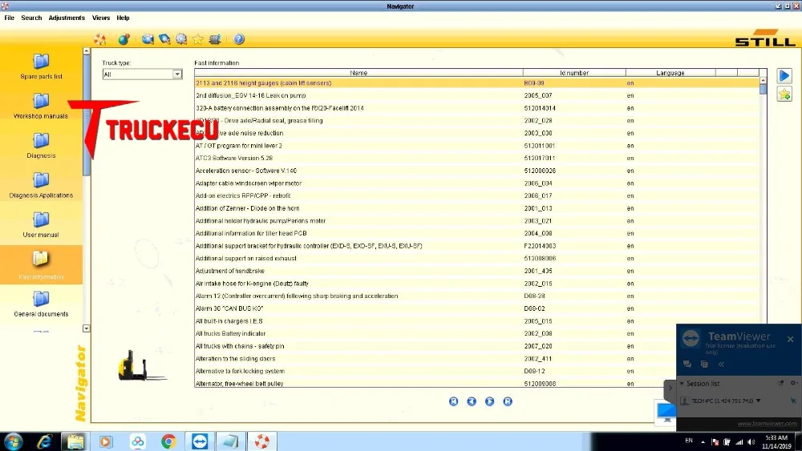Expand the Truck type dropdown

[x=177, y=74]
